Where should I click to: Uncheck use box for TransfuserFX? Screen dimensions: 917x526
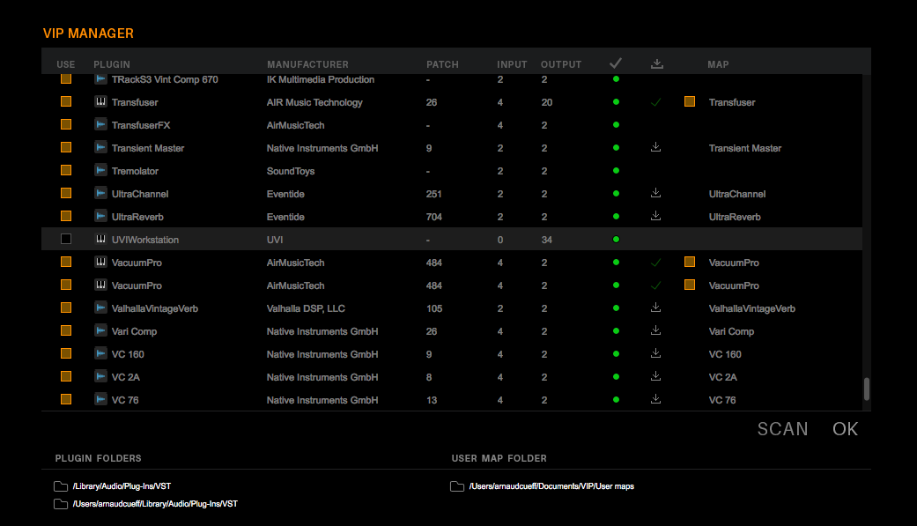tap(66, 124)
